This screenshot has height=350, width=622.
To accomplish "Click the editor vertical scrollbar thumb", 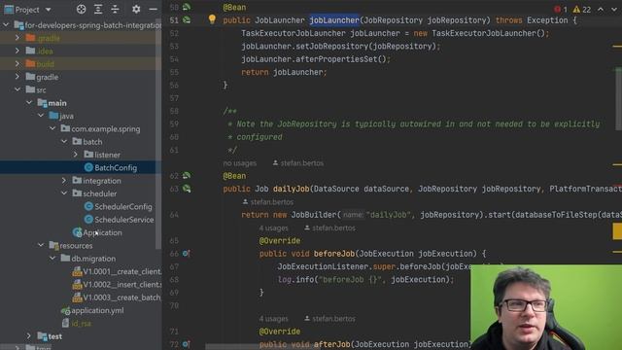I will 619,98.
